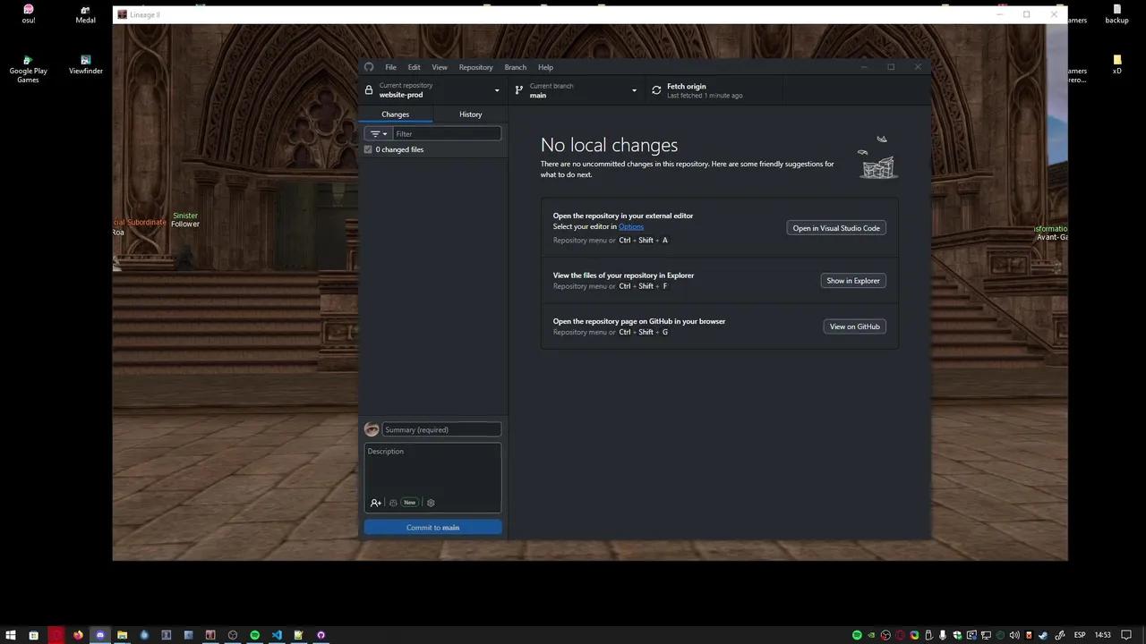Open the Google Play Games desktop shortcut
Viewport: 1146px width, 644px height.
point(29,70)
